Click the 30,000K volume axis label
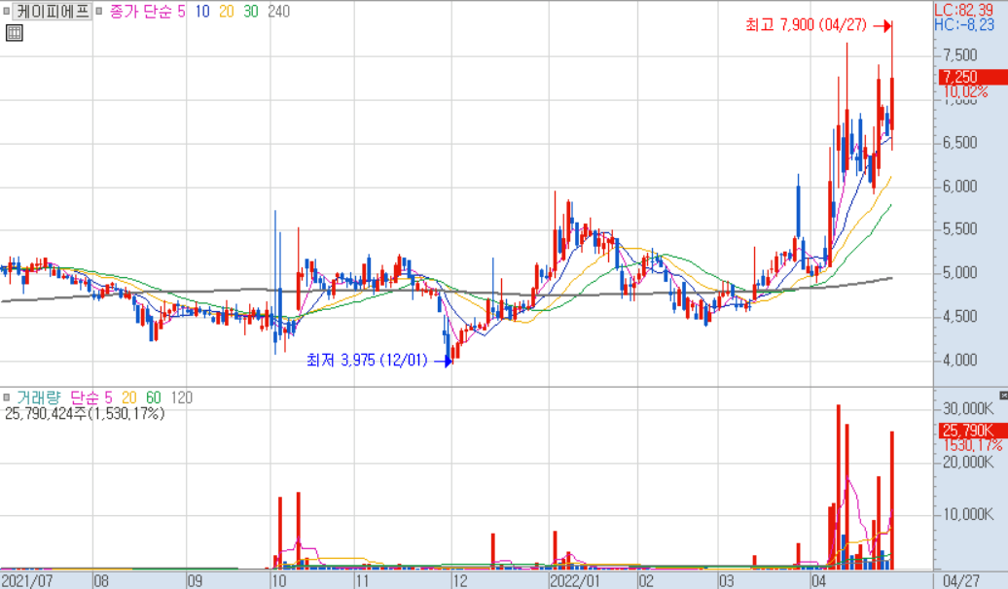Screen dimensions: 1008x589 tap(968, 408)
